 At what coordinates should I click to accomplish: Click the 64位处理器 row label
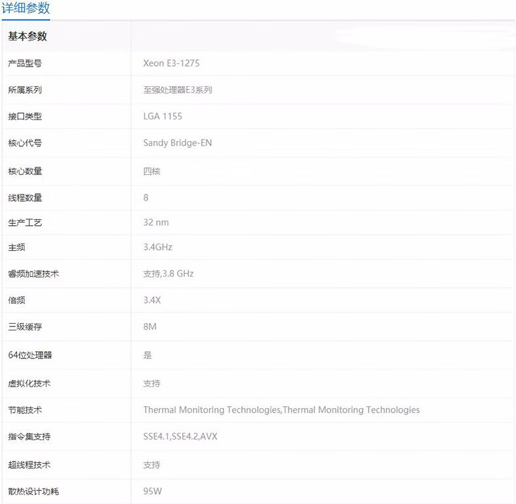tap(30, 355)
